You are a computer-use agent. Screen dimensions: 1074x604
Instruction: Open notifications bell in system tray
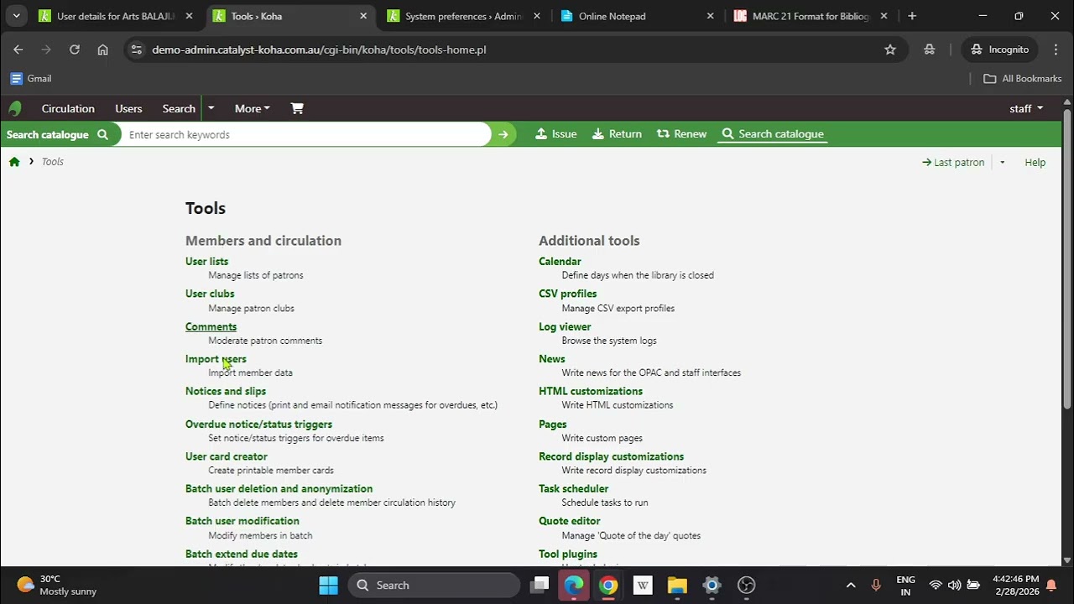(x=1051, y=585)
